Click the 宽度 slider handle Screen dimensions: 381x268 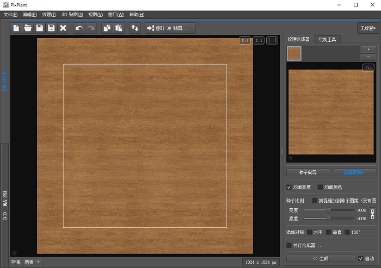coord(329,210)
